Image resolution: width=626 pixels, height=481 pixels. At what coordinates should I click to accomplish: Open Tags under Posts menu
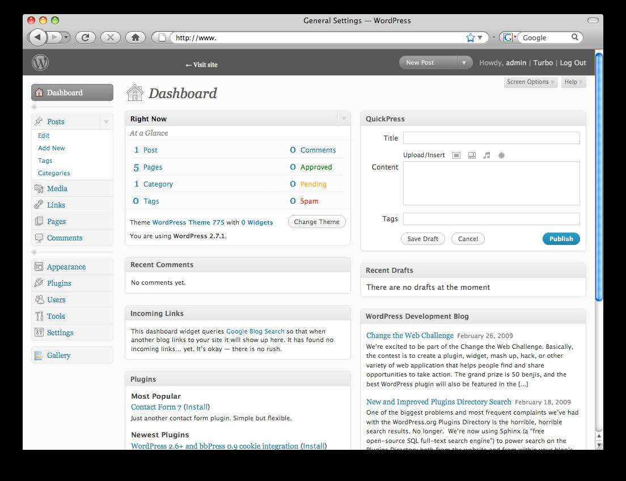[x=45, y=161]
